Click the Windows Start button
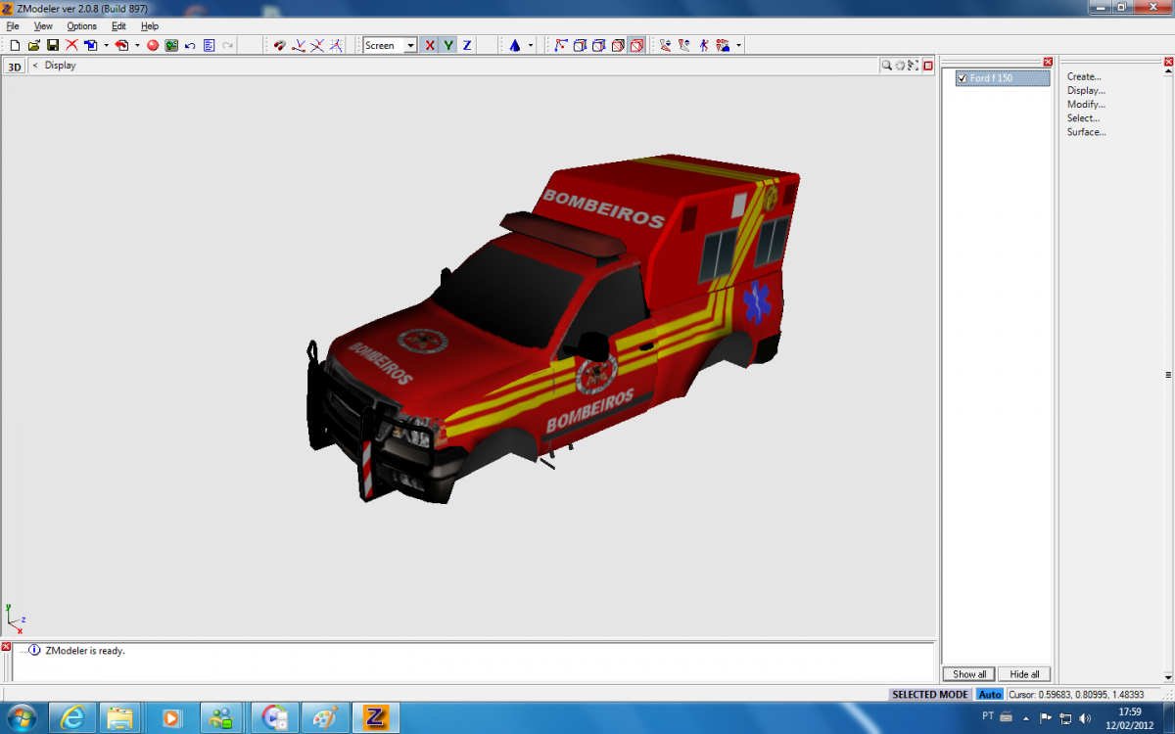Image resolution: width=1175 pixels, height=734 pixels. click(21, 717)
